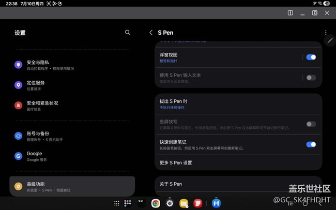
Task: Open the S Pen more options menu
Action: pyautogui.click(x=326, y=33)
